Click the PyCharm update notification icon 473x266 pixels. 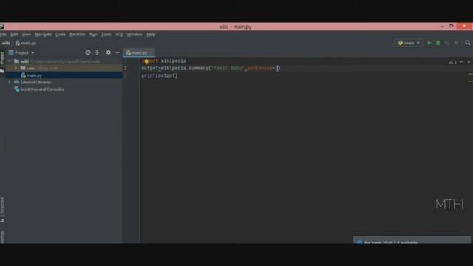pyautogui.click(x=360, y=242)
